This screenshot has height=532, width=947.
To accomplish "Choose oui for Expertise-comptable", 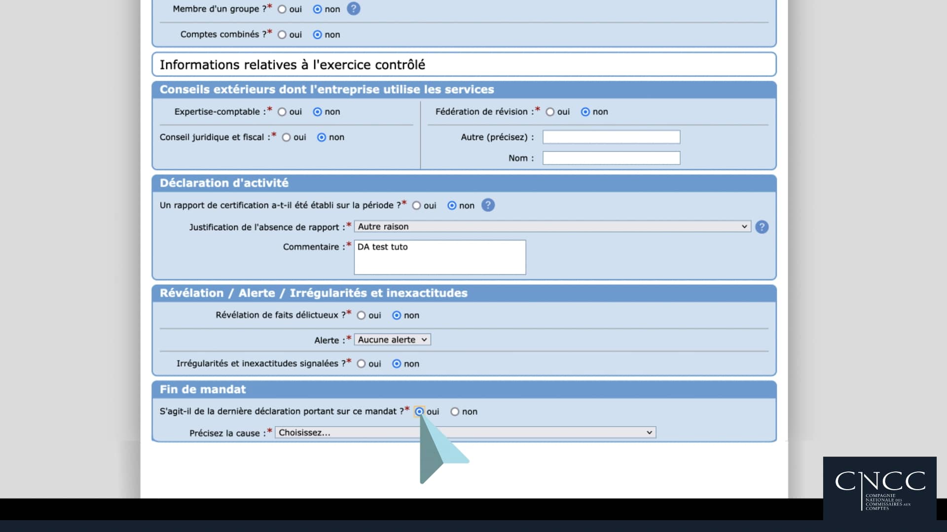I will tap(282, 112).
